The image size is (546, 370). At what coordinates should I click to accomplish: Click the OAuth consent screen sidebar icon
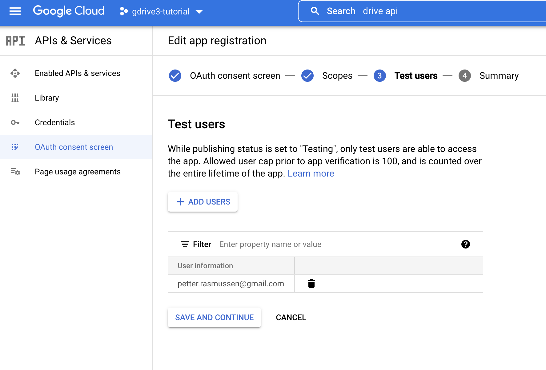tap(15, 147)
